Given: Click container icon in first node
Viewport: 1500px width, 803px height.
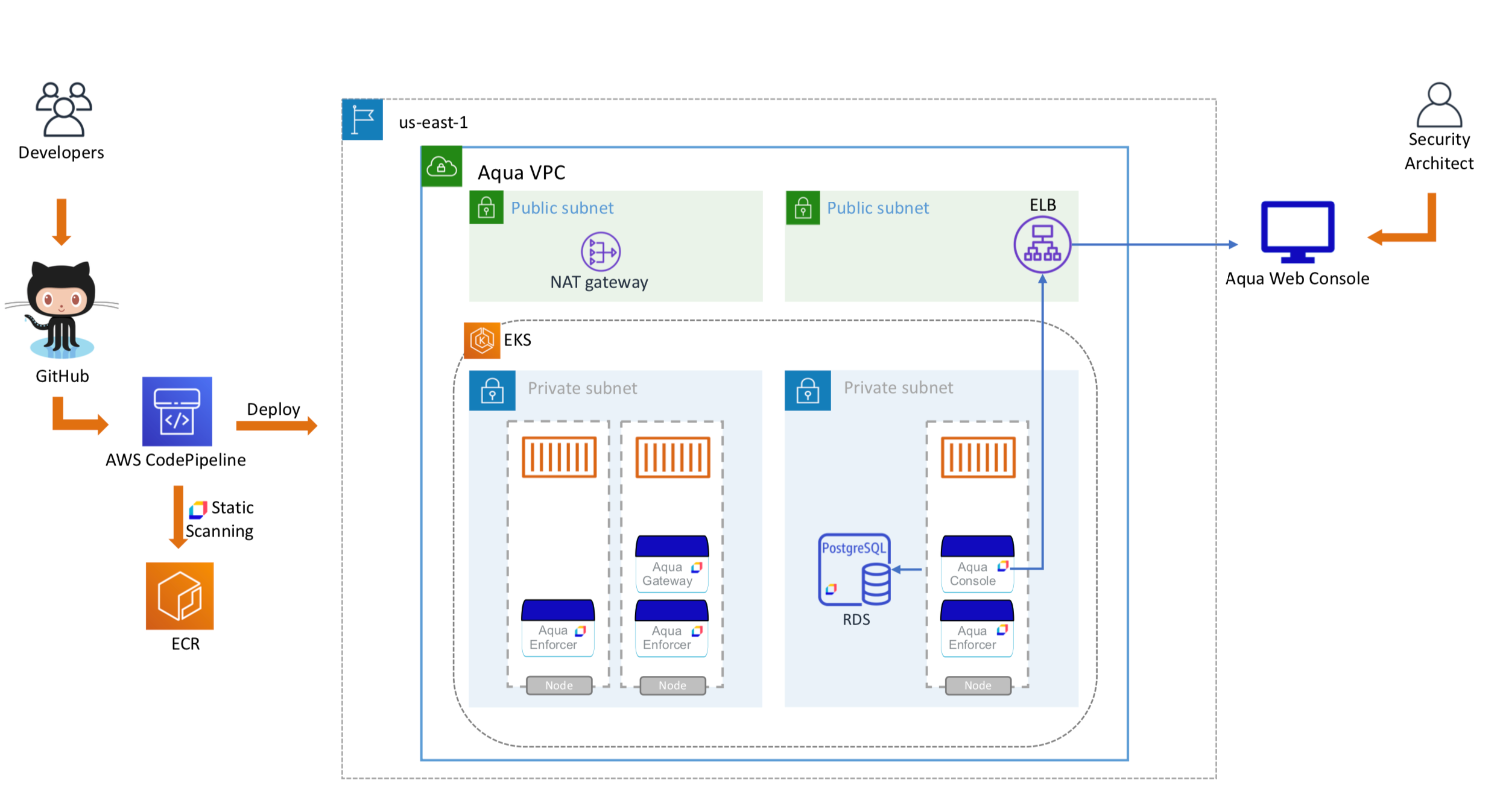Looking at the screenshot, I should (x=559, y=457).
